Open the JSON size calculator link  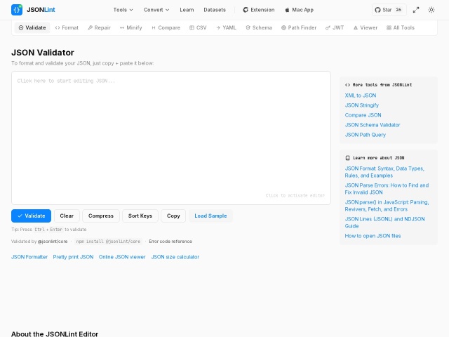(x=175, y=257)
